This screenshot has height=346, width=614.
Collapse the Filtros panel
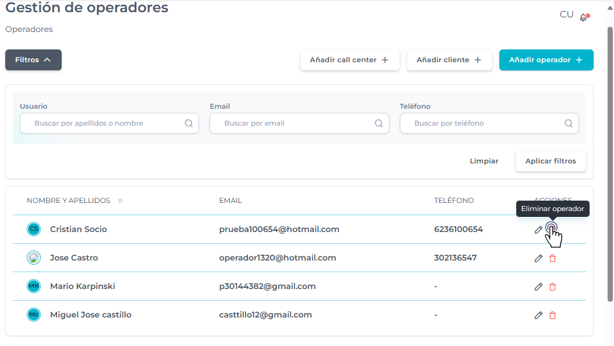click(33, 60)
